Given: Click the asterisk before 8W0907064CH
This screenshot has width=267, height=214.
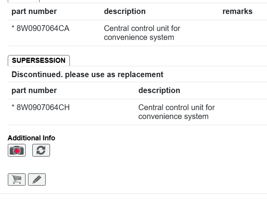Looking at the screenshot, I should pos(13,108).
